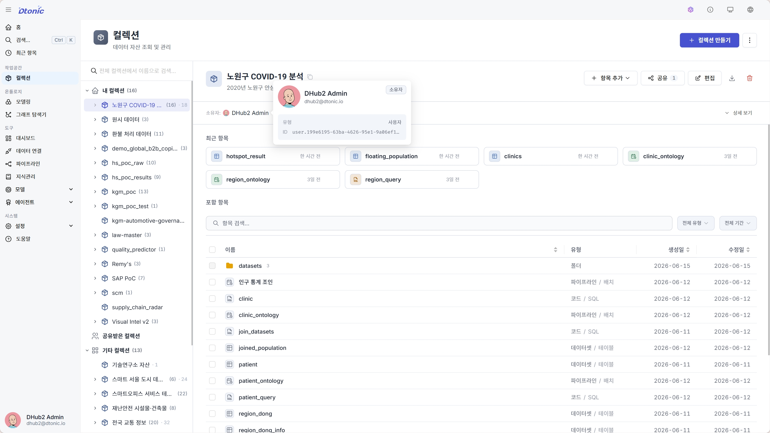Viewport: 770px width, 433px height.
Task: Open 대시보드 in the sidebar
Action: point(40,138)
